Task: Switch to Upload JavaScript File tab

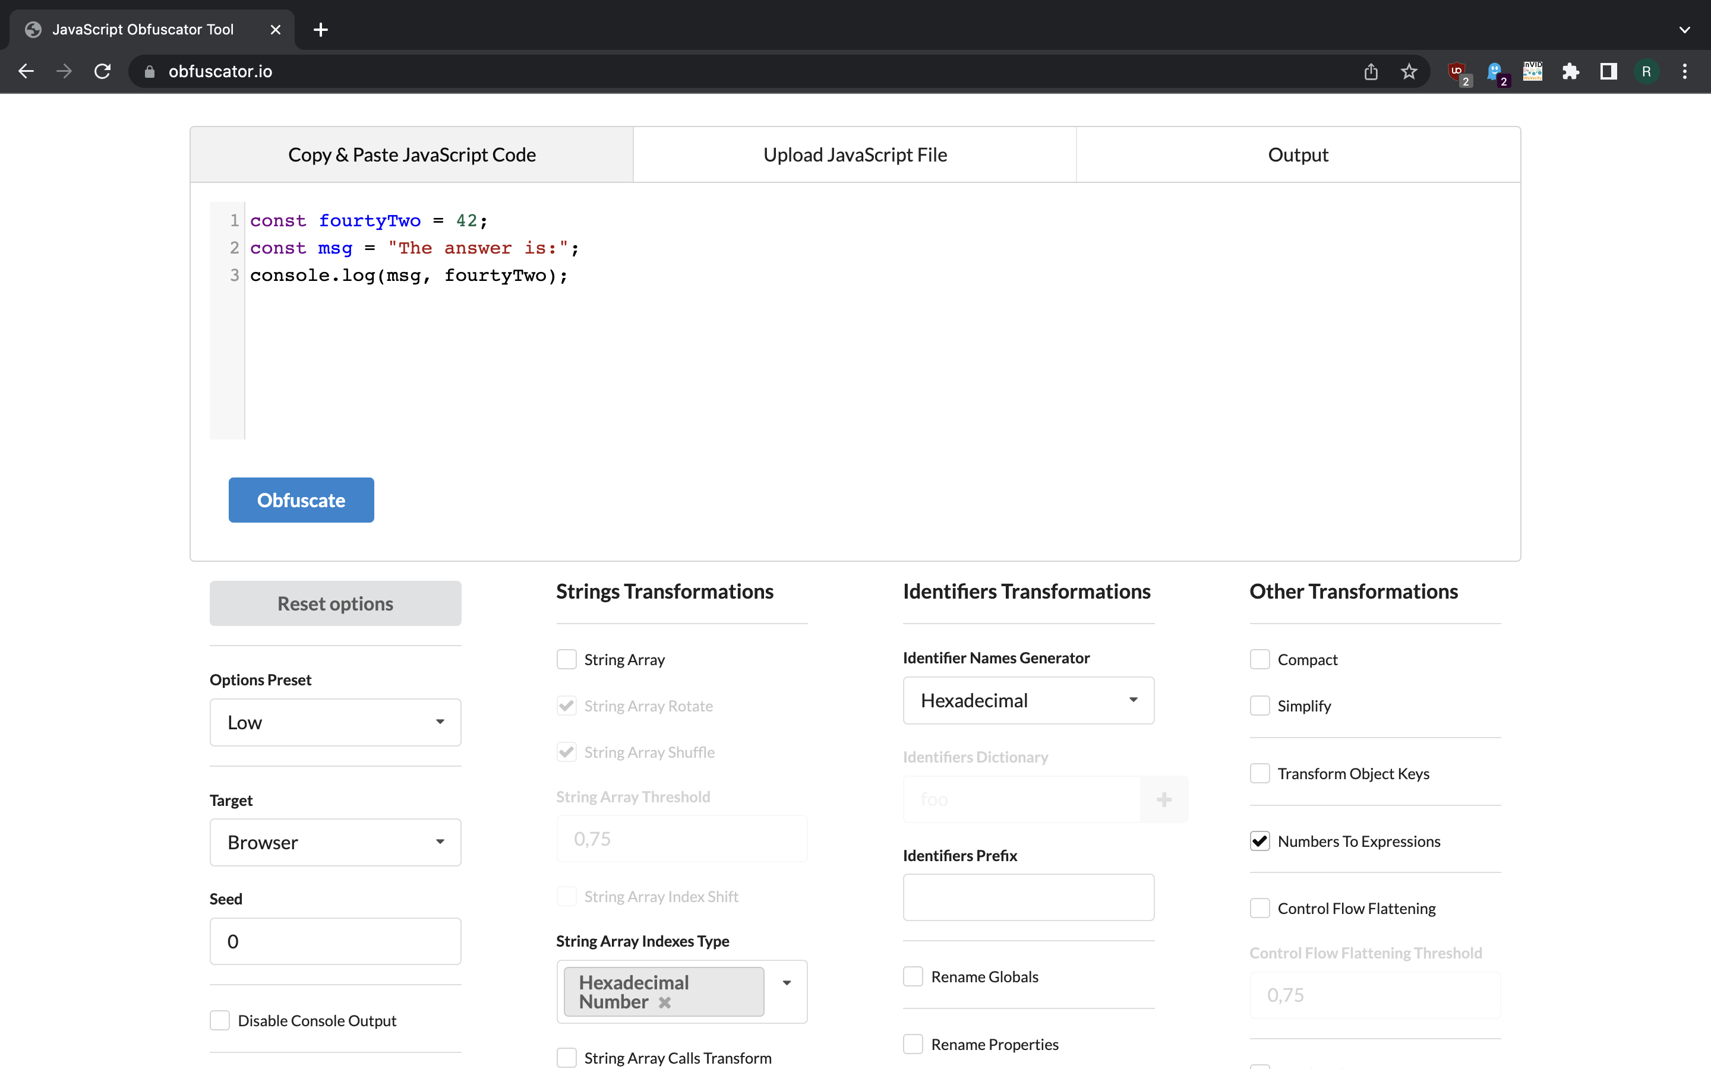Action: pyautogui.click(x=855, y=155)
